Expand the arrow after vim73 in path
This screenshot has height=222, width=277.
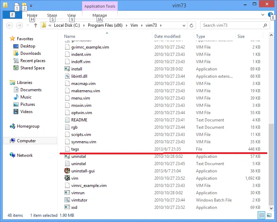click(161, 25)
